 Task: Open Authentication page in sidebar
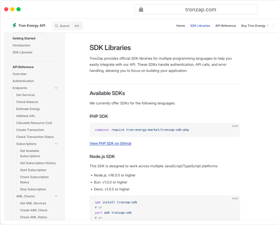point(23,81)
